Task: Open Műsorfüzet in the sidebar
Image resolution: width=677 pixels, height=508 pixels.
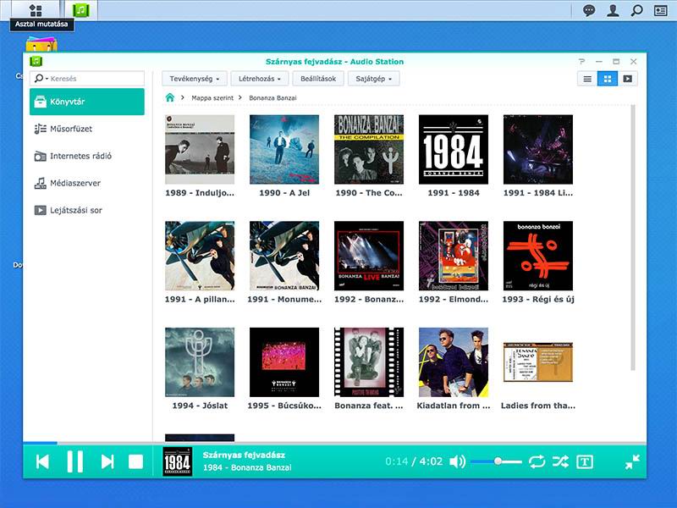Action: (71, 129)
